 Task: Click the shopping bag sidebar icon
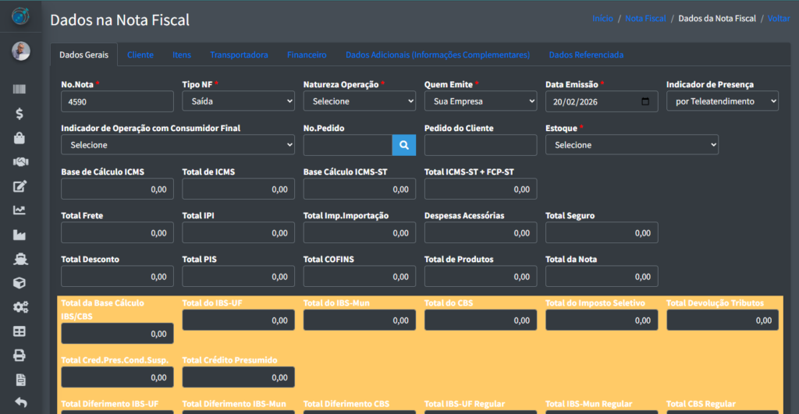point(20,138)
